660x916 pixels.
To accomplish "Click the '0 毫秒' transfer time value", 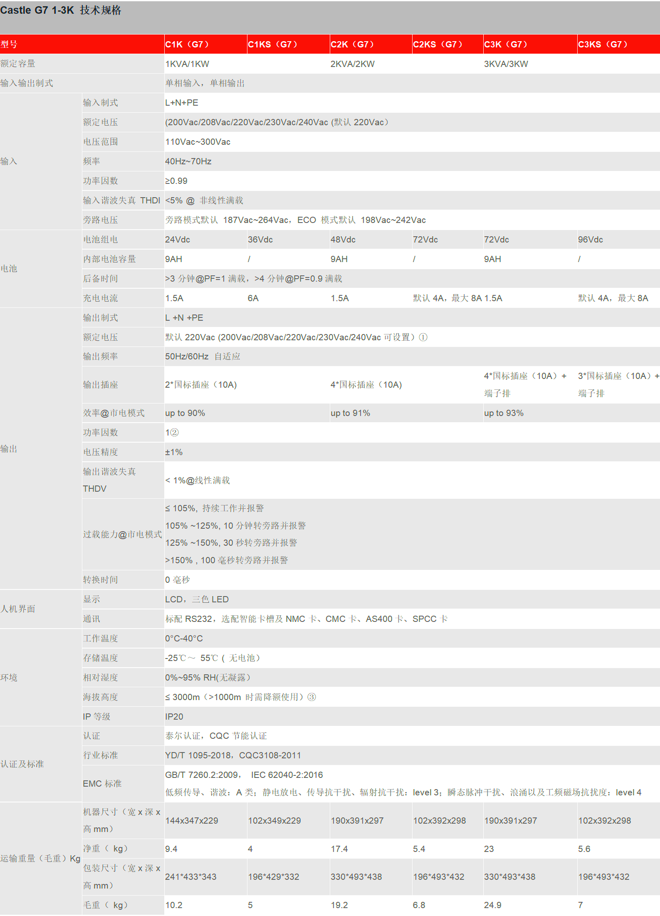I will [178, 580].
